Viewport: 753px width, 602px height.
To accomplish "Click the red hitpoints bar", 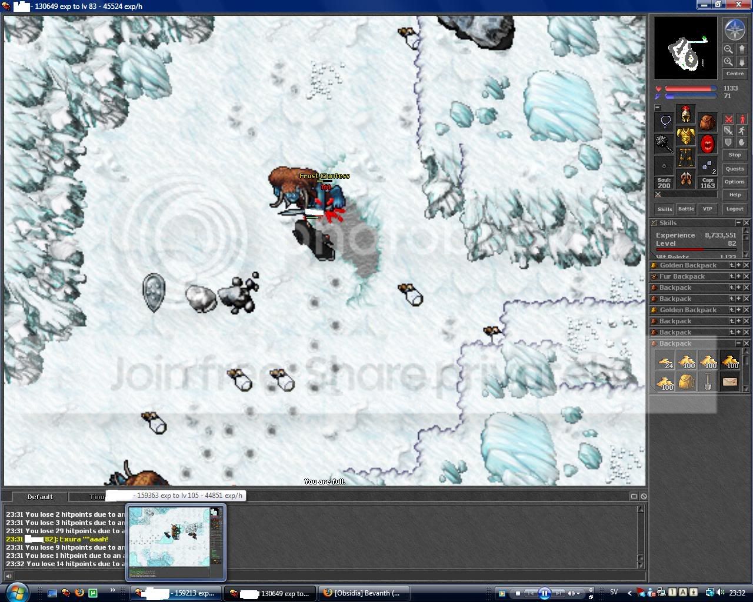I will [x=691, y=89].
